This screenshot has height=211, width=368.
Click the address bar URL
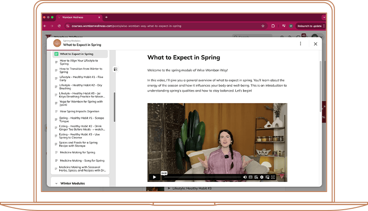click(x=126, y=26)
